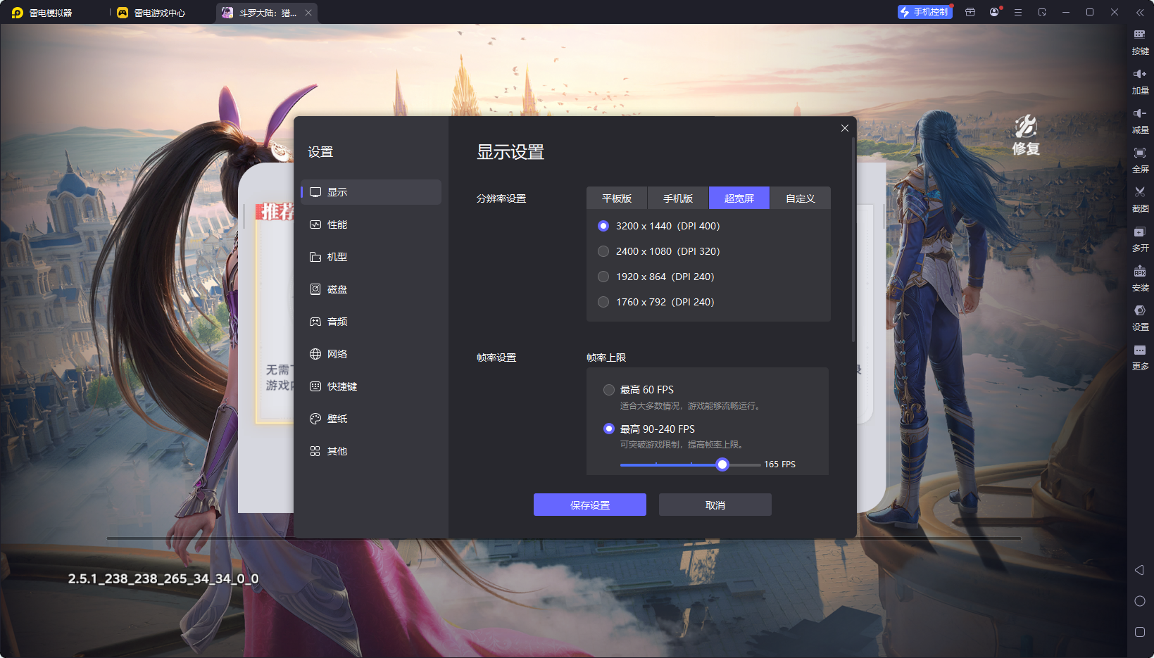1154x658 pixels.
Task: Collapse the right sidebar with the double chevron
Action: [1140, 13]
